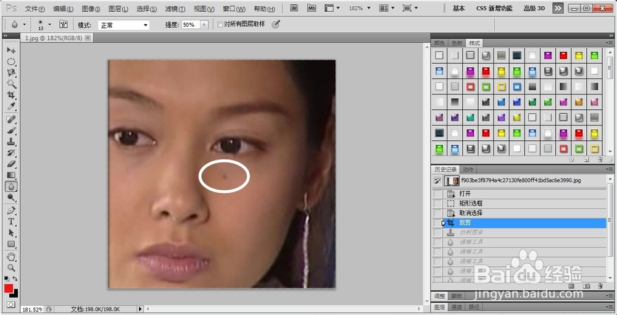Image resolution: width=617 pixels, height=315 pixels.
Task: Select the Eraser tool
Action: pos(11,164)
